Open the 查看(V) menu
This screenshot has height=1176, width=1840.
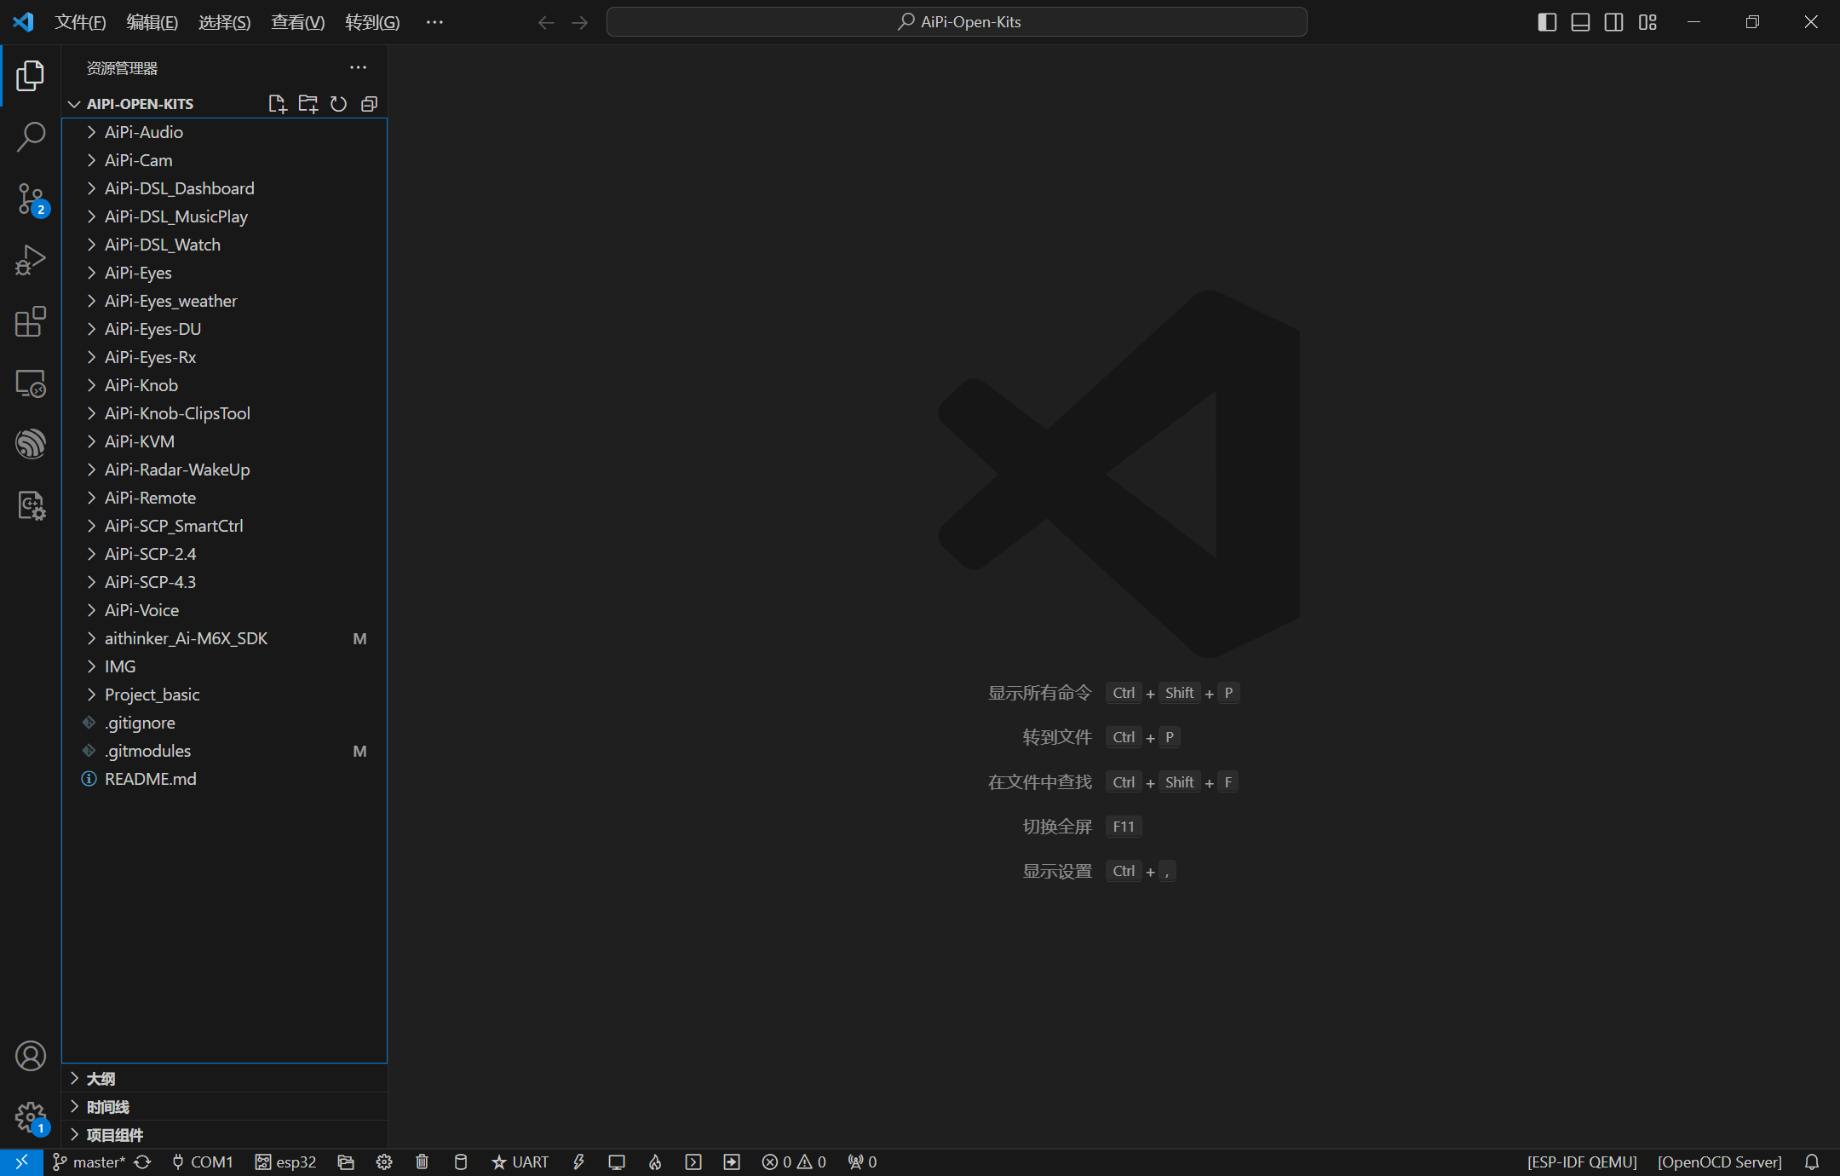point(297,22)
